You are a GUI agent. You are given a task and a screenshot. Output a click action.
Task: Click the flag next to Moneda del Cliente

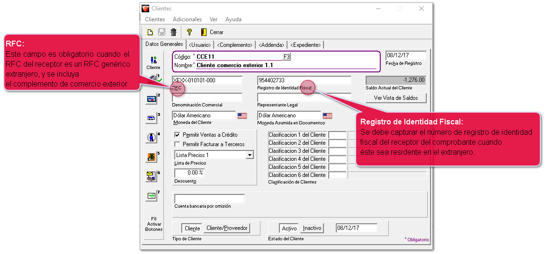242,115
